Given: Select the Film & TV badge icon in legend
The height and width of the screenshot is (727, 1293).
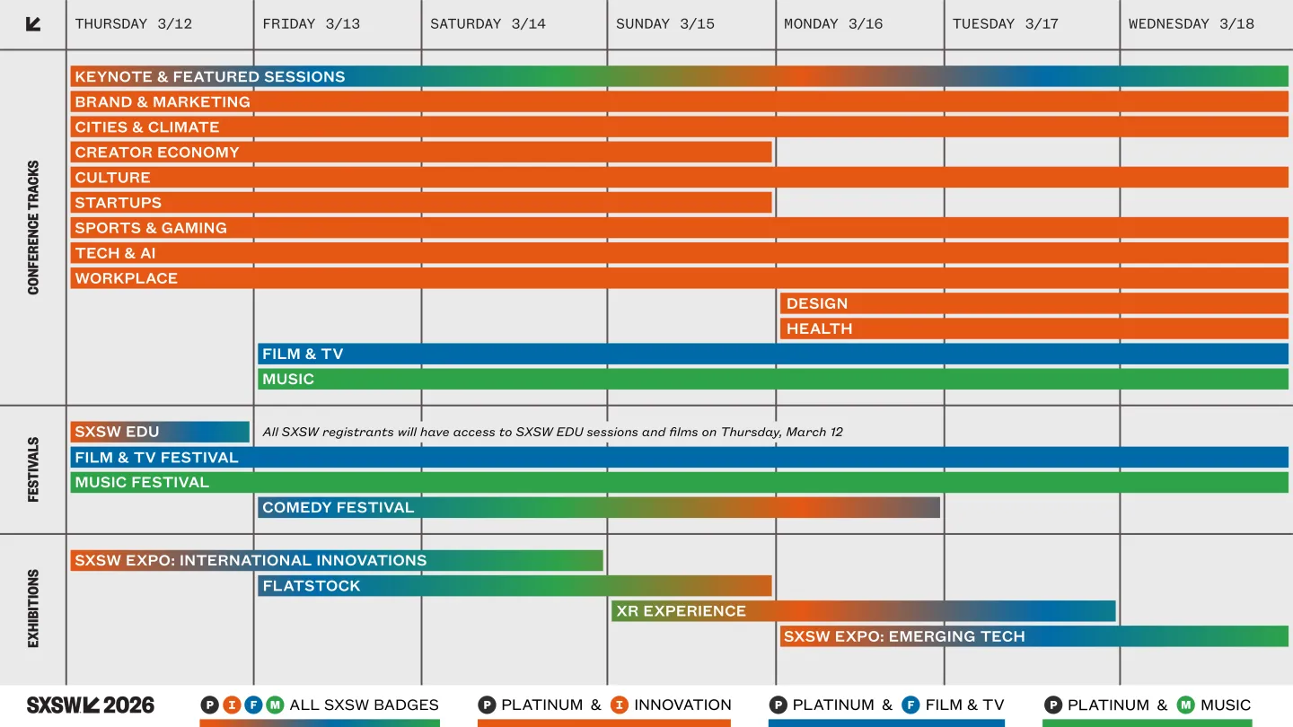Looking at the screenshot, I should [912, 705].
